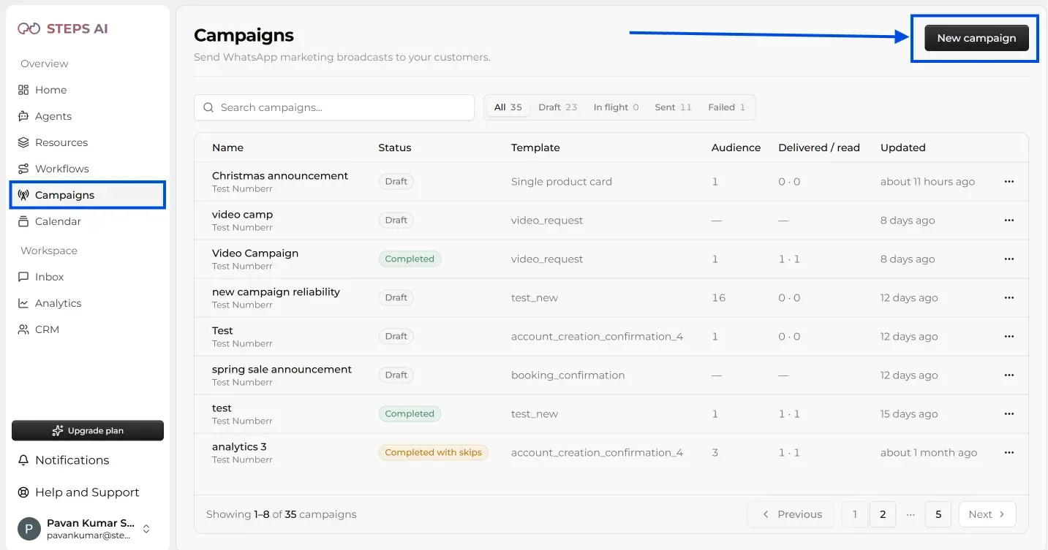
Task: Expand the account switcher chevron
Action: click(x=146, y=529)
